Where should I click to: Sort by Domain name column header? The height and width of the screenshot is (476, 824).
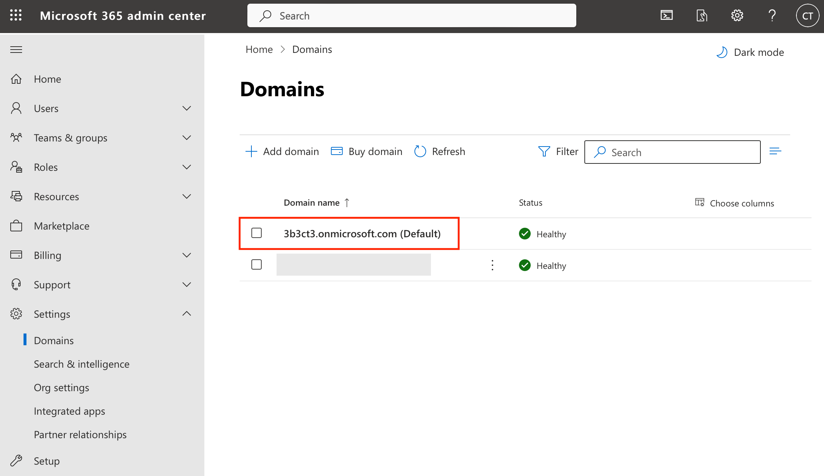(316, 203)
